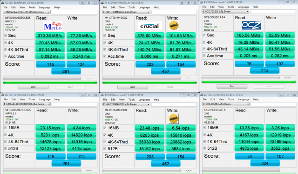Click the 12127 iops 512B read value

pos(50,148)
